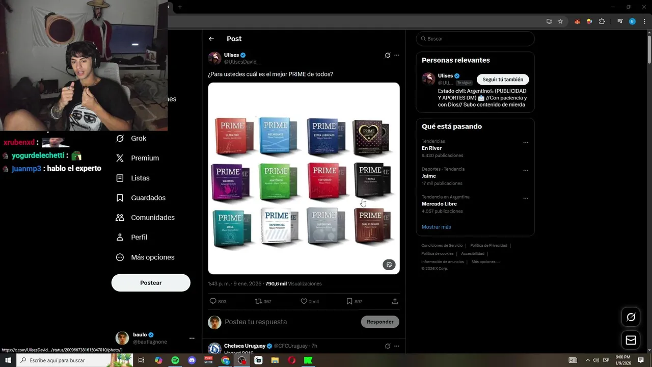Open the En River trend
The height and width of the screenshot is (367, 652).
pos(432,148)
